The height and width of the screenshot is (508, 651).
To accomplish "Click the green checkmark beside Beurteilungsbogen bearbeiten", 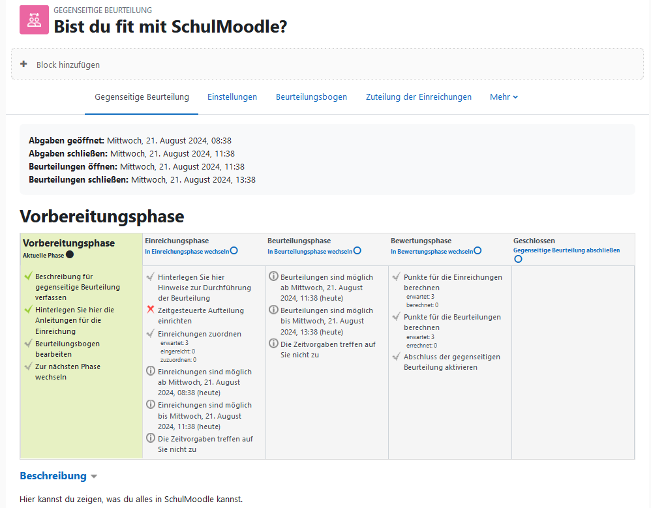I will pos(27,344).
